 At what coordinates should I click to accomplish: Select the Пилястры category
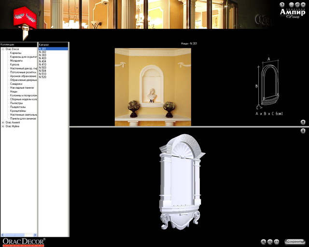16,103
